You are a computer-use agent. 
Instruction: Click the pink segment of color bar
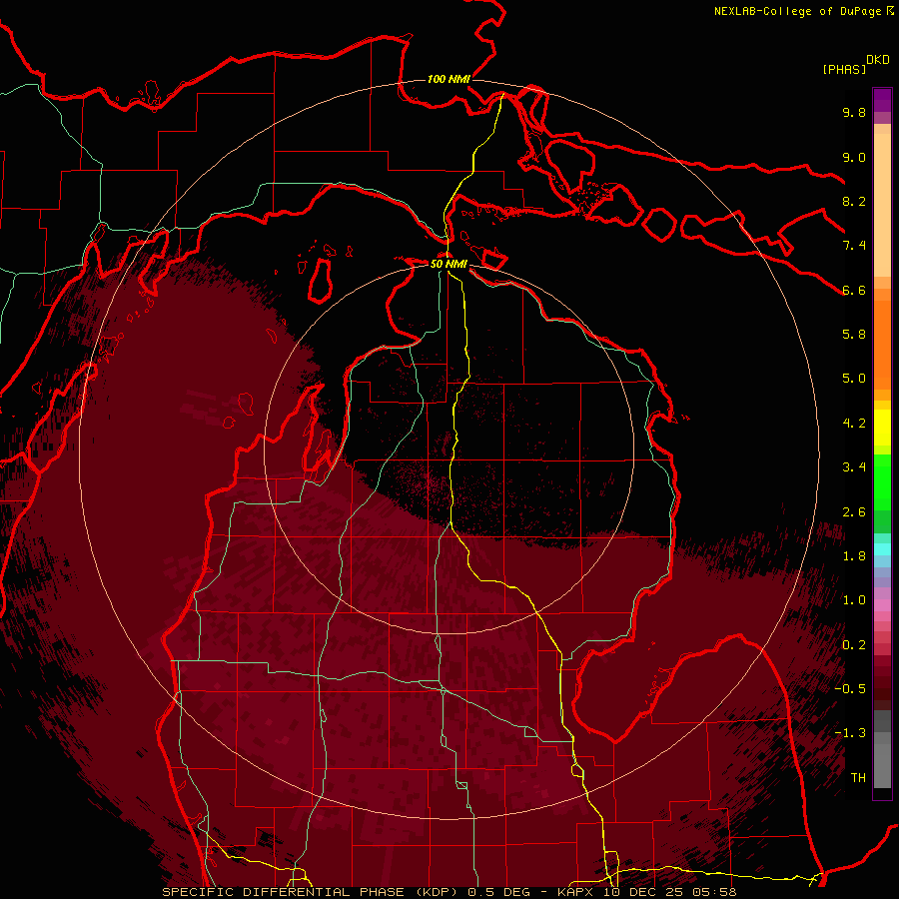pos(882,605)
